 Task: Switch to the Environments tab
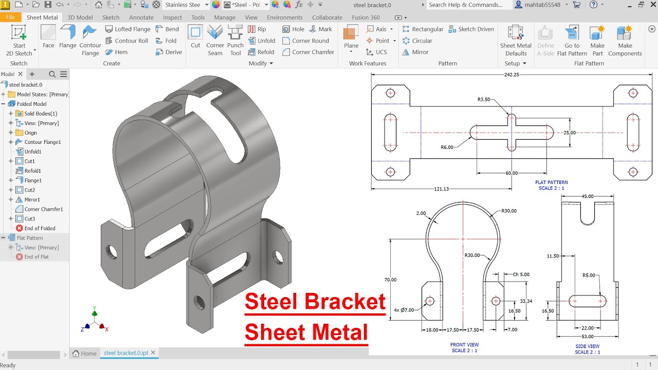[285, 17]
